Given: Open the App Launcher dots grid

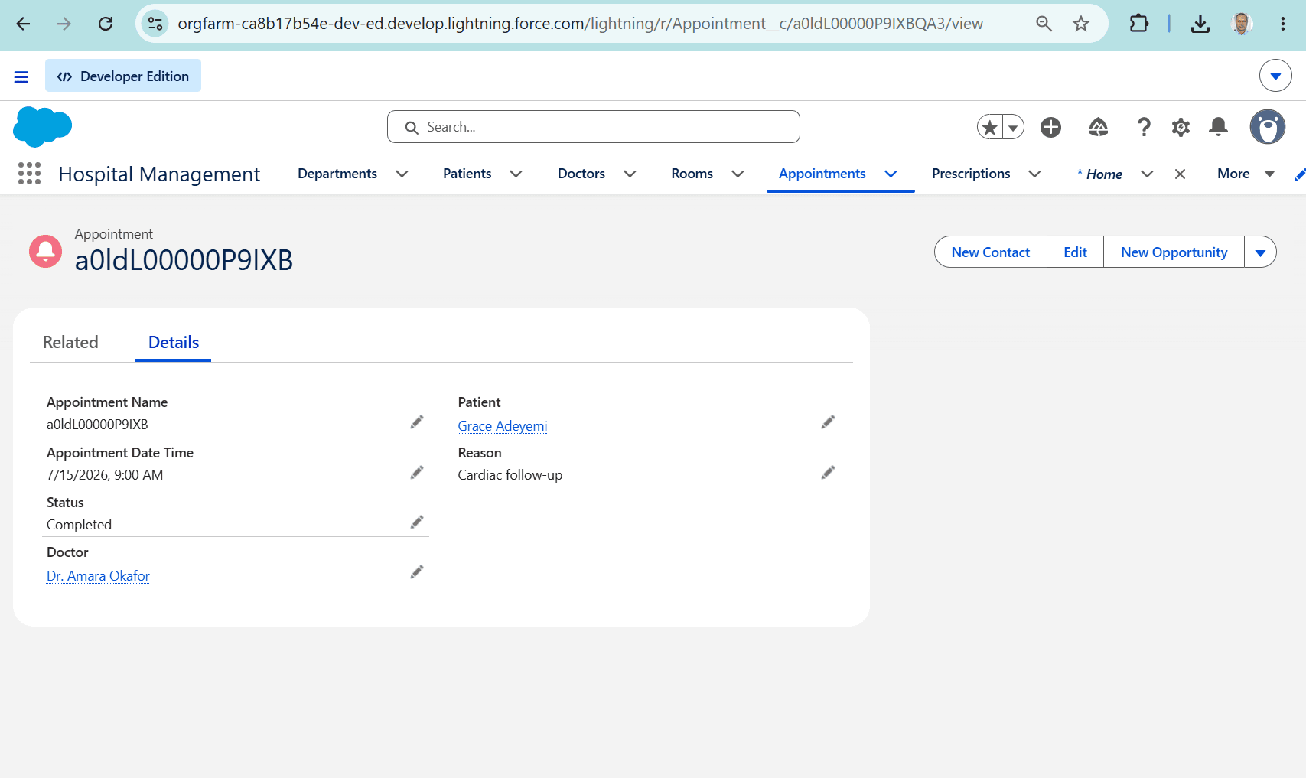Looking at the screenshot, I should pyautogui.click(x=29, y=174).
